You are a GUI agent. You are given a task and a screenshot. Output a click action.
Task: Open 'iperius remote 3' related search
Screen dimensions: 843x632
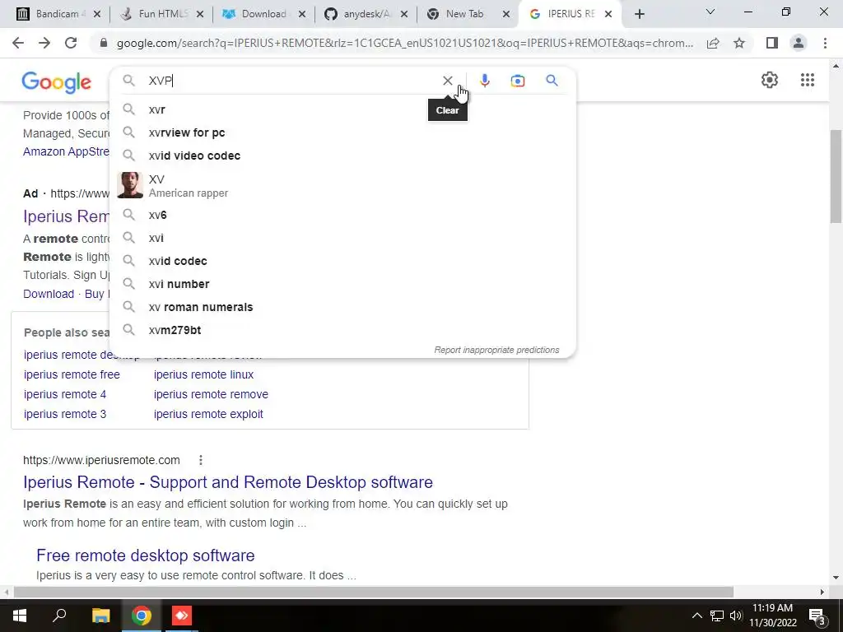click(x=65, y=415)
